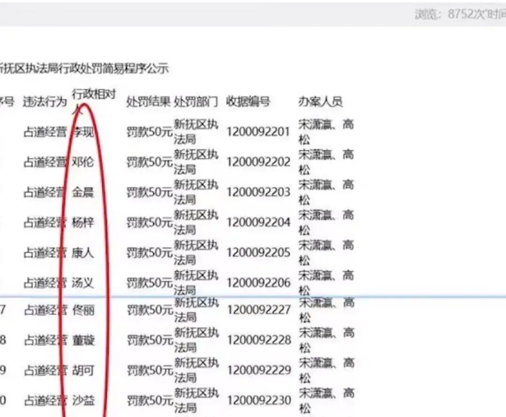Select the 收据编号 column header
Image resolution: width=506 pixels, height=417 pixels.
click(x=248, y=102)
